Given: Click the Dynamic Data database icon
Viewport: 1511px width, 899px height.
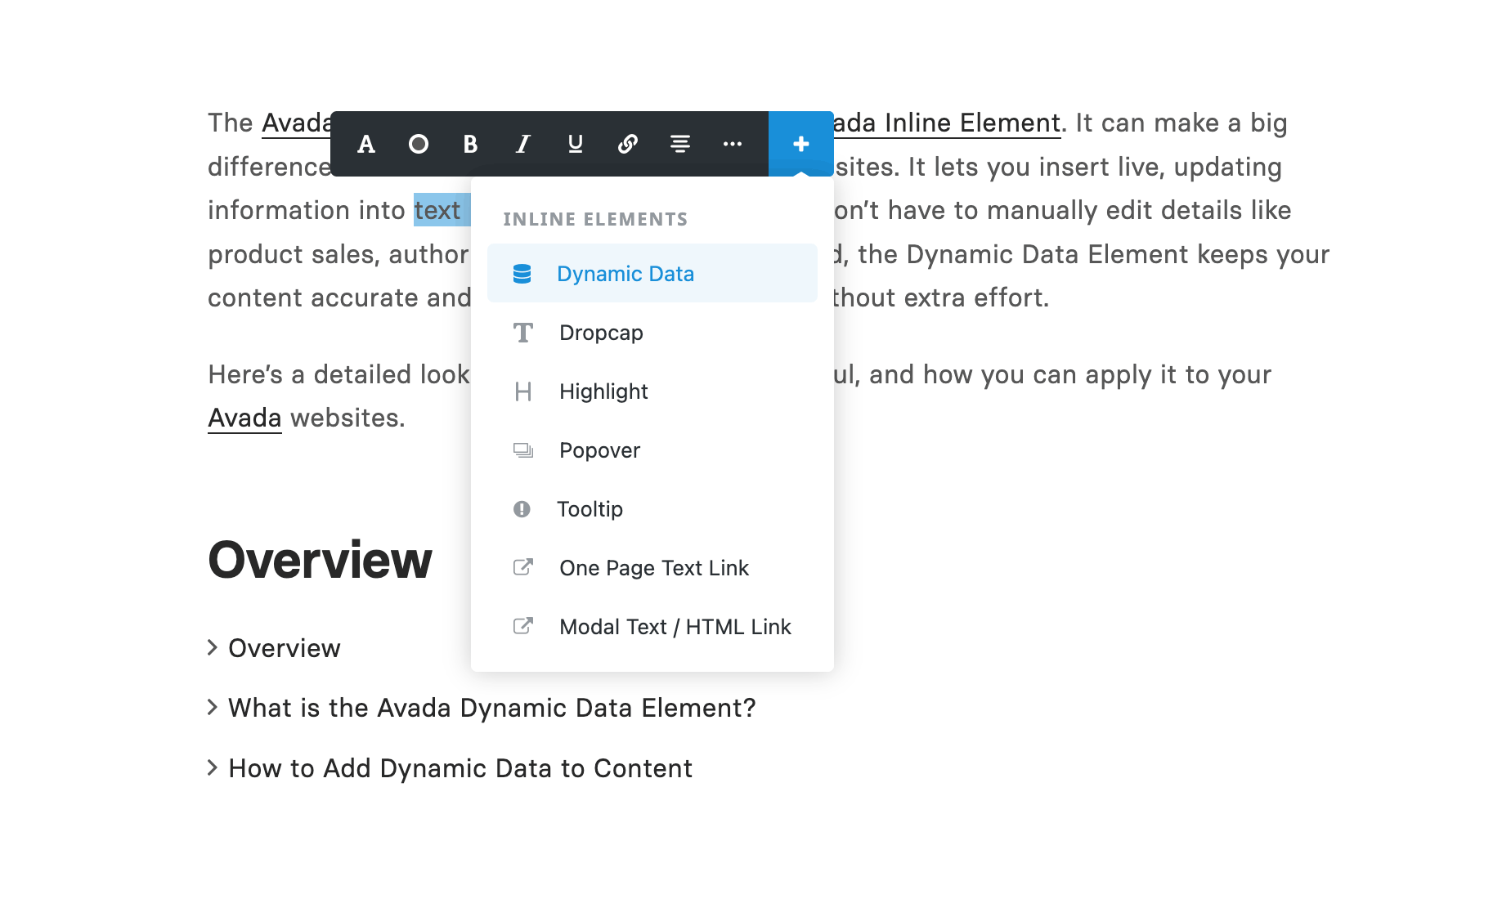Looking at the screenshot, I should pos(522,274).
